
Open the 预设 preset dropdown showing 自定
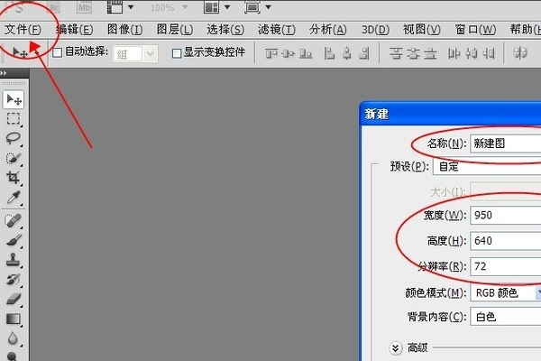tap(487, 166)
